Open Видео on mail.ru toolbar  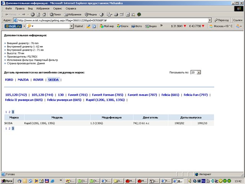coord(151,26)
